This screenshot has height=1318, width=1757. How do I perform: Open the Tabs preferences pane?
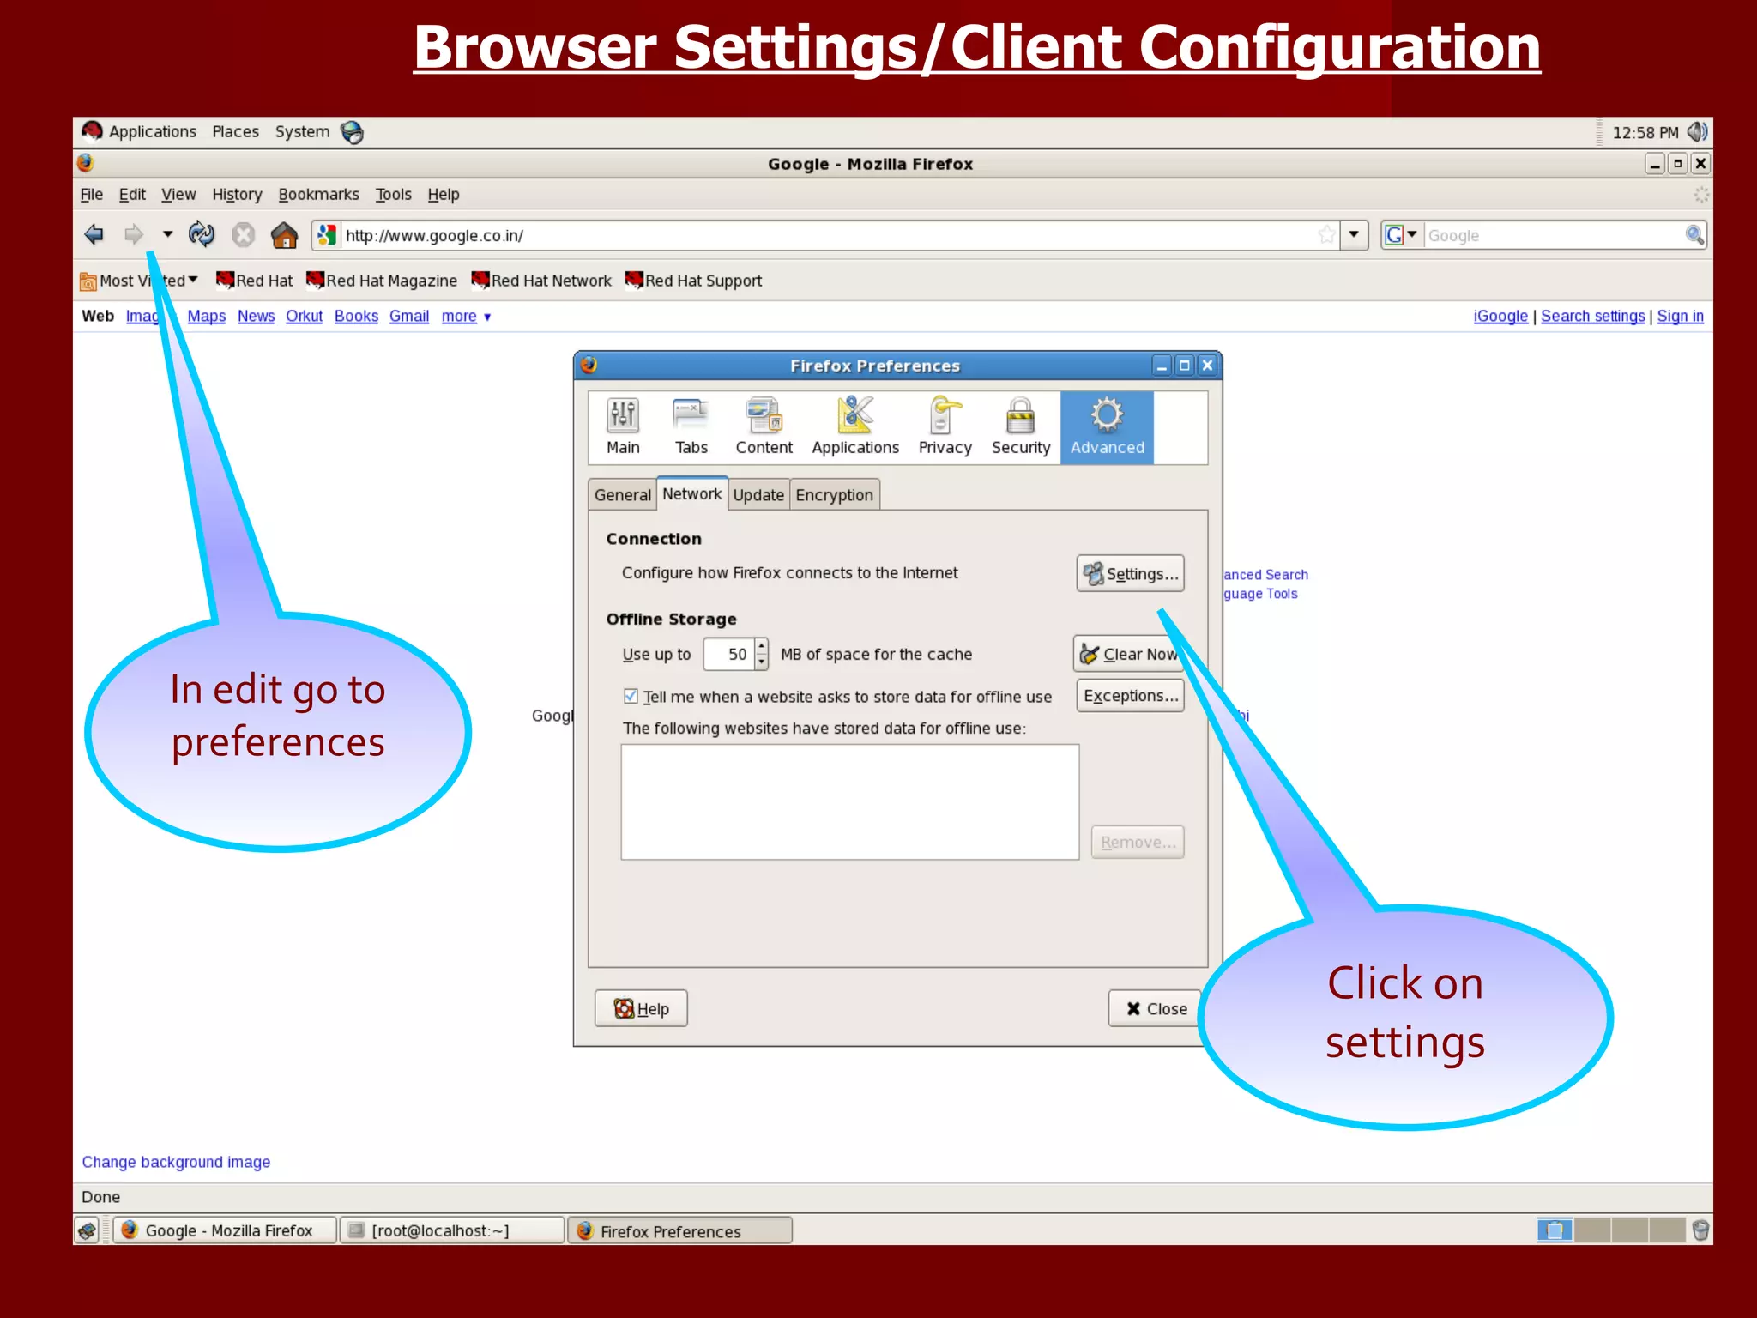click(691, 427)
